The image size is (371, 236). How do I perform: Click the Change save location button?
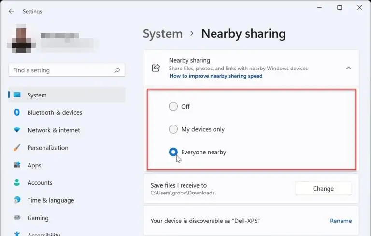(323, 189)
